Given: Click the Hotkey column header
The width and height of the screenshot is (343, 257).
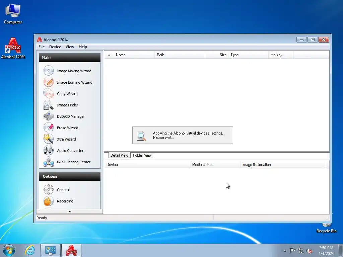Looking at the screenshot, I should (281, 55).
